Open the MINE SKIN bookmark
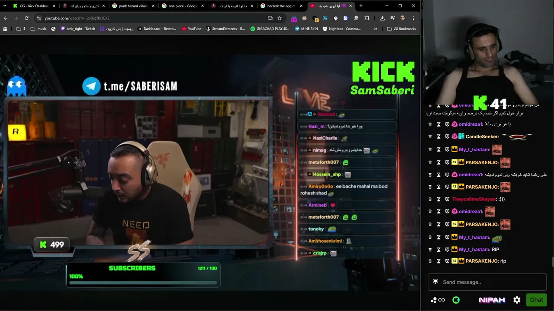The width and height of the screenshot is (554, 311). [x=306, y=29]
